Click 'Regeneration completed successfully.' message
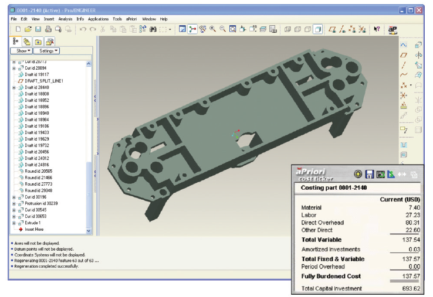 click(x=46, y=266)
